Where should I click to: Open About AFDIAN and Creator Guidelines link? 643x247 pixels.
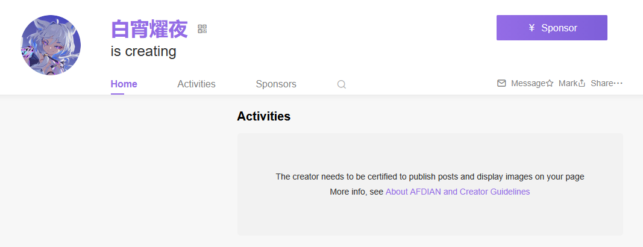[x=457, y=192]
